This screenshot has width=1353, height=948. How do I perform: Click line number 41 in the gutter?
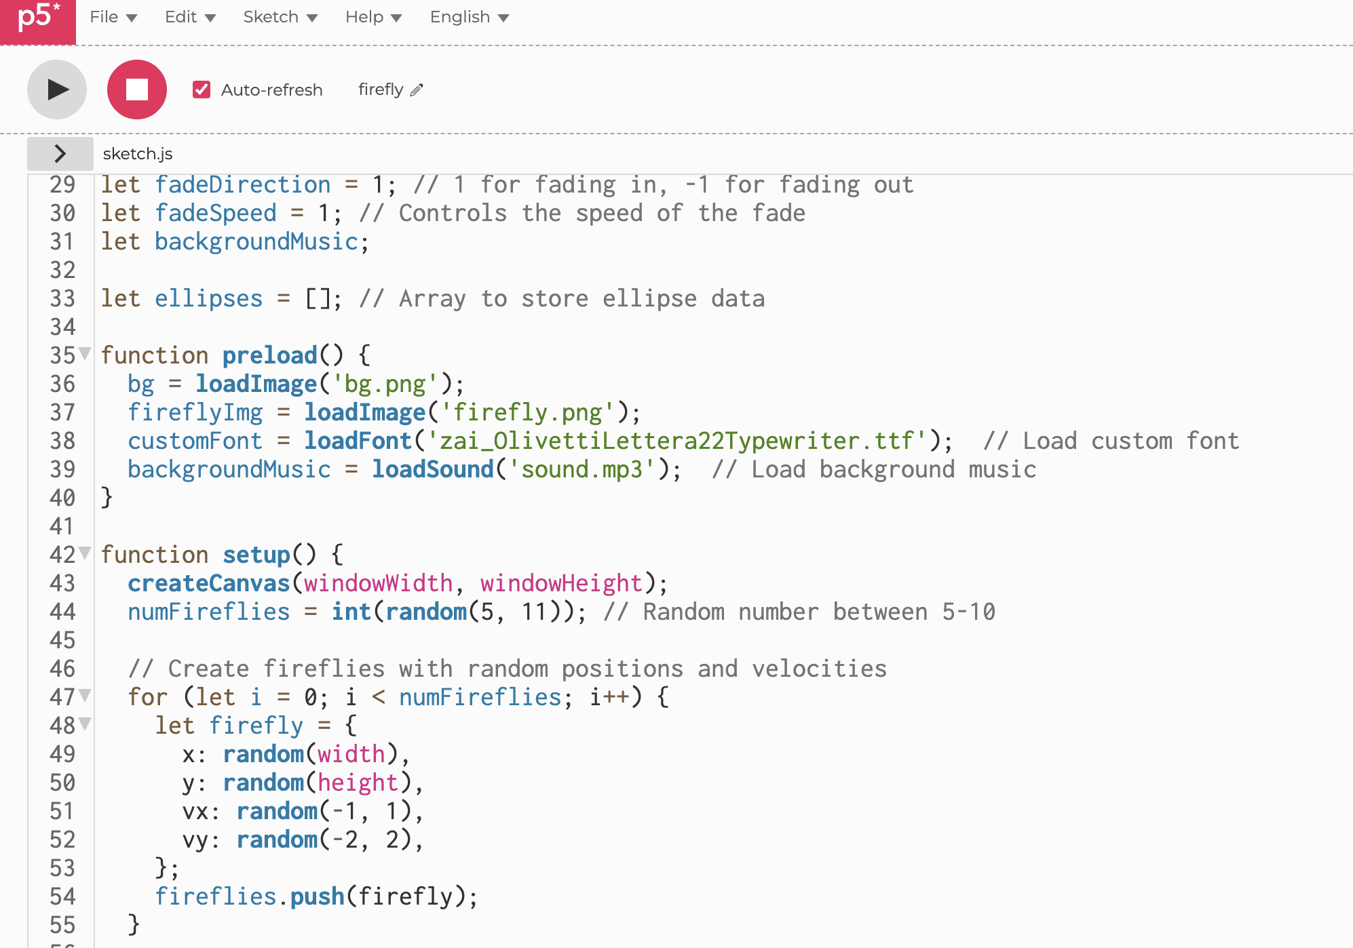coord(62,526)
